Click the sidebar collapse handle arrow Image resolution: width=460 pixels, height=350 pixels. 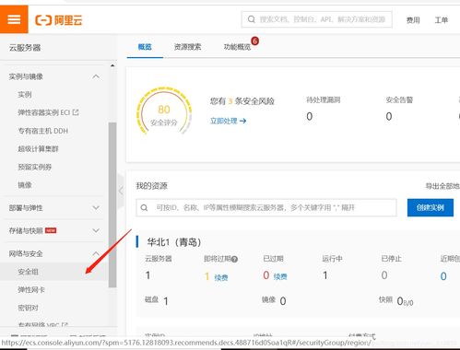(121, 191)
